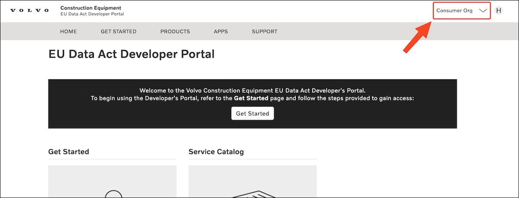Expand the Consumer Org chevron arrow
Screen dimensions: 519x198
tap(483, 11)
